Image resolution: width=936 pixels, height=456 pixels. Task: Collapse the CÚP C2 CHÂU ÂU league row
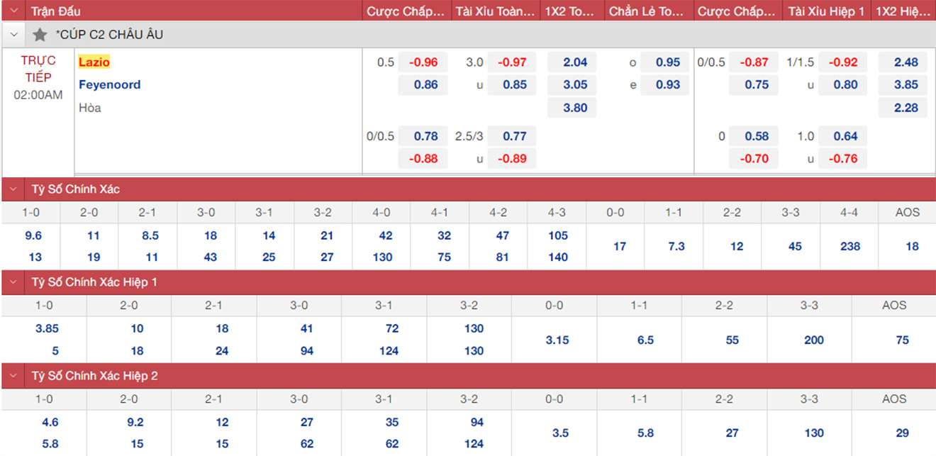click(13, 35)
